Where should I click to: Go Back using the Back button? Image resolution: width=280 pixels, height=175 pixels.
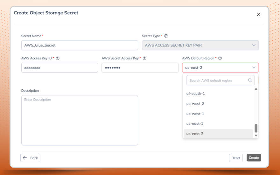(x=30, y=158)
